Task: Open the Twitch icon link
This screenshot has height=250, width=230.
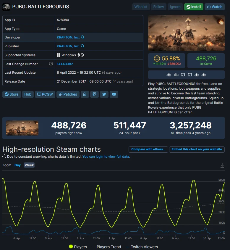Action: (x=94, y=94)
